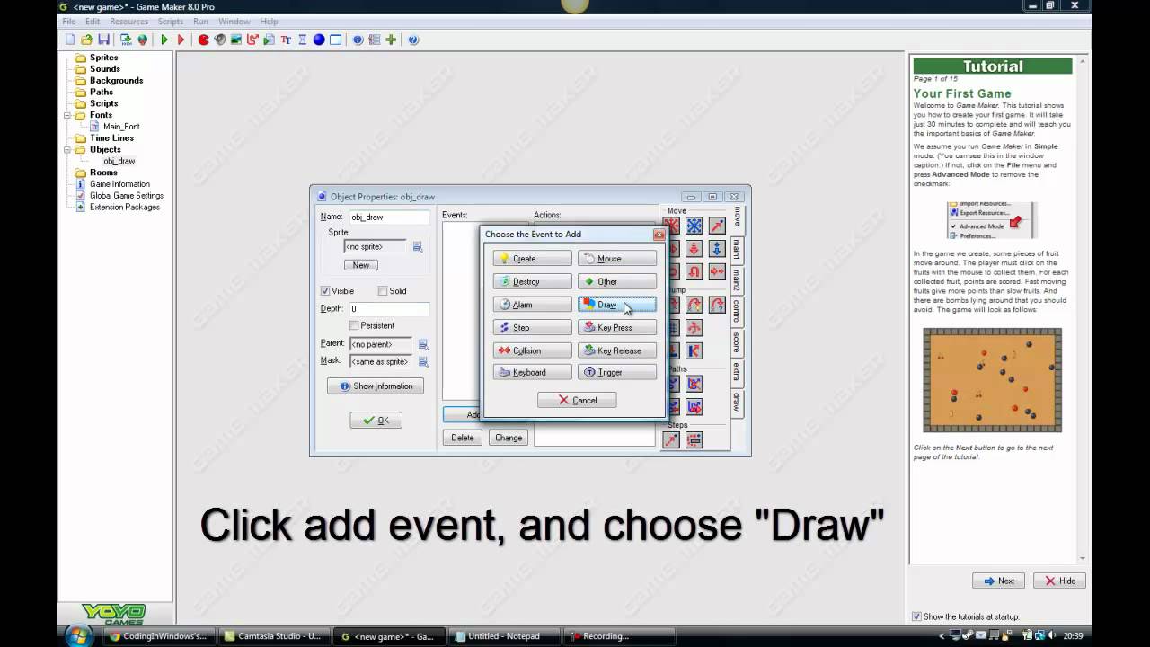This screenshot has width=1150, height=647.
Task: Switch to the draw actions tab
Action: point(737,402)
